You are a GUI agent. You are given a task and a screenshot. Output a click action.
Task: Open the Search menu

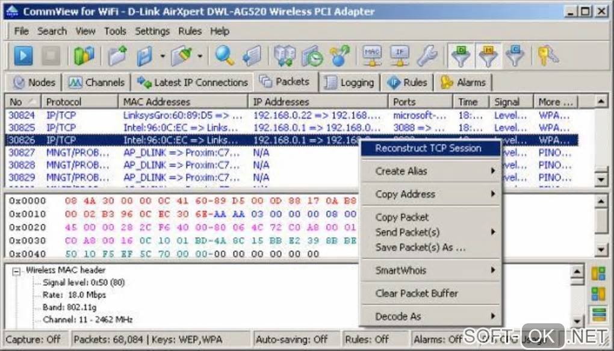pos(52,31)
